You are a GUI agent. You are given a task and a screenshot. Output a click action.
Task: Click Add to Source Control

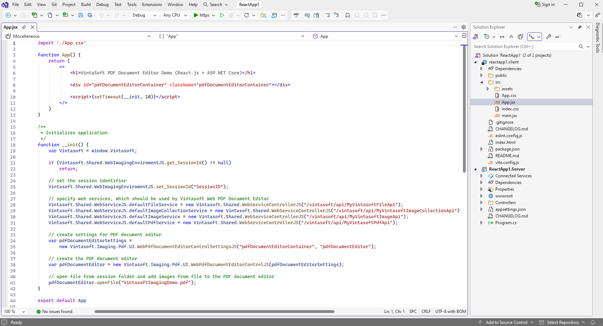coord(506,322)
